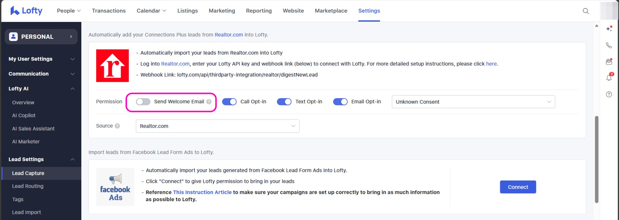This screenshot has width=619, height=220.
Task: Go to the Marketing tab
Action: (222, 11)
